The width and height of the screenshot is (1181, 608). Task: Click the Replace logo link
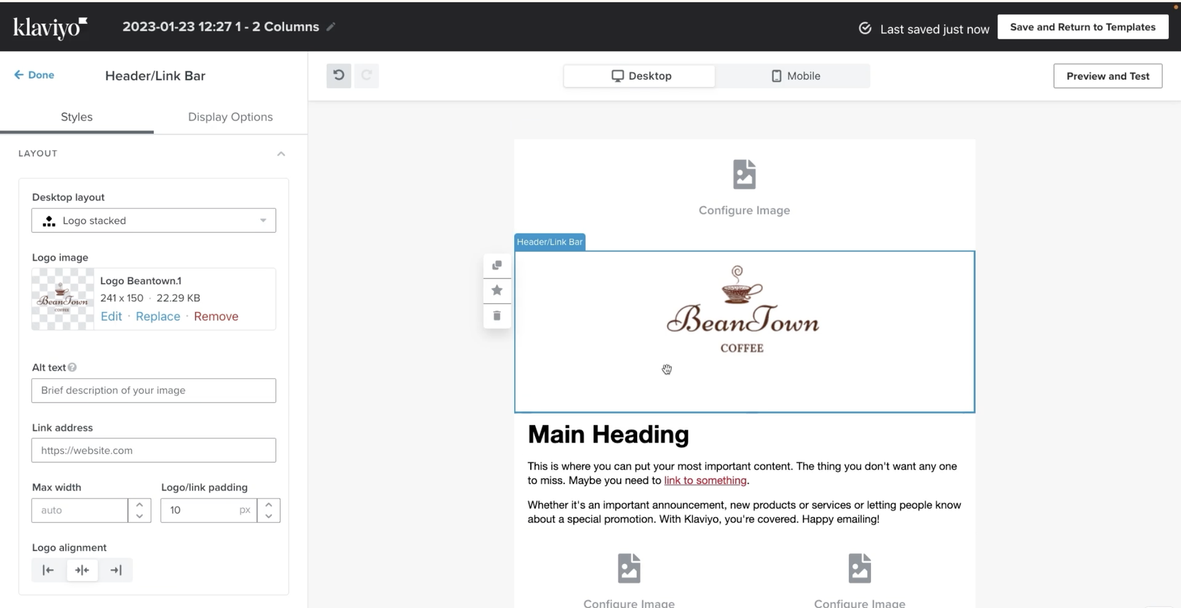tap(158, 317)
